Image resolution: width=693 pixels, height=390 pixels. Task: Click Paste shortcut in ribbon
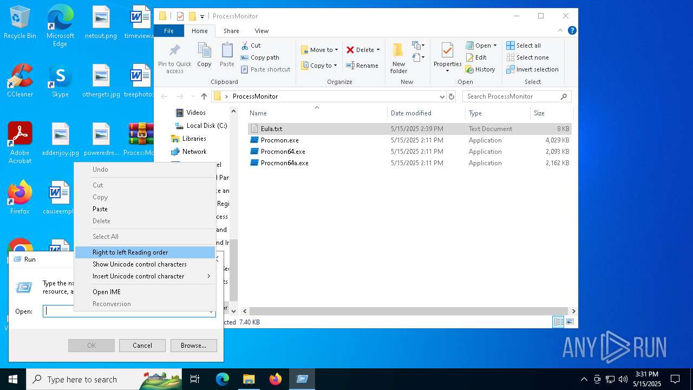coord(265,69)
